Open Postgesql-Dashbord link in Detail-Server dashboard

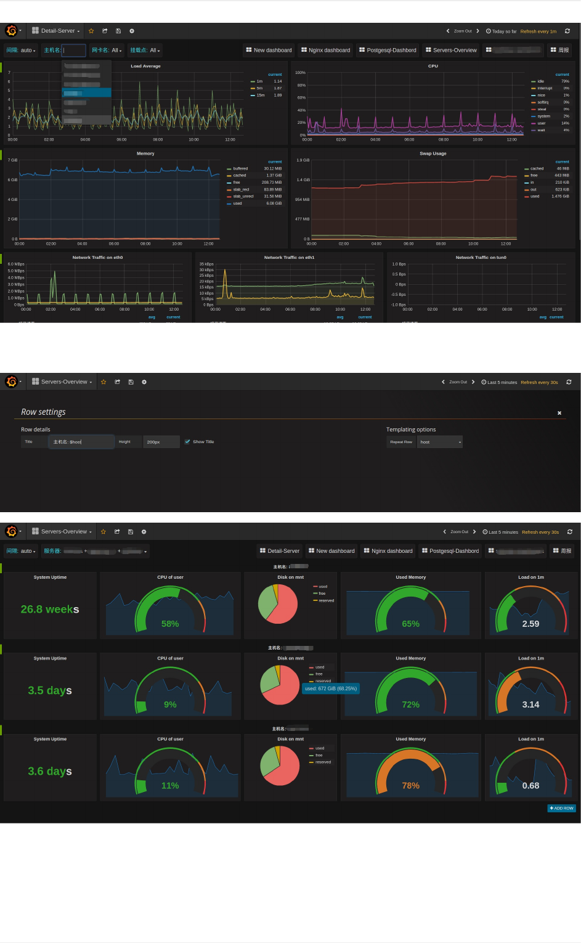388,51
